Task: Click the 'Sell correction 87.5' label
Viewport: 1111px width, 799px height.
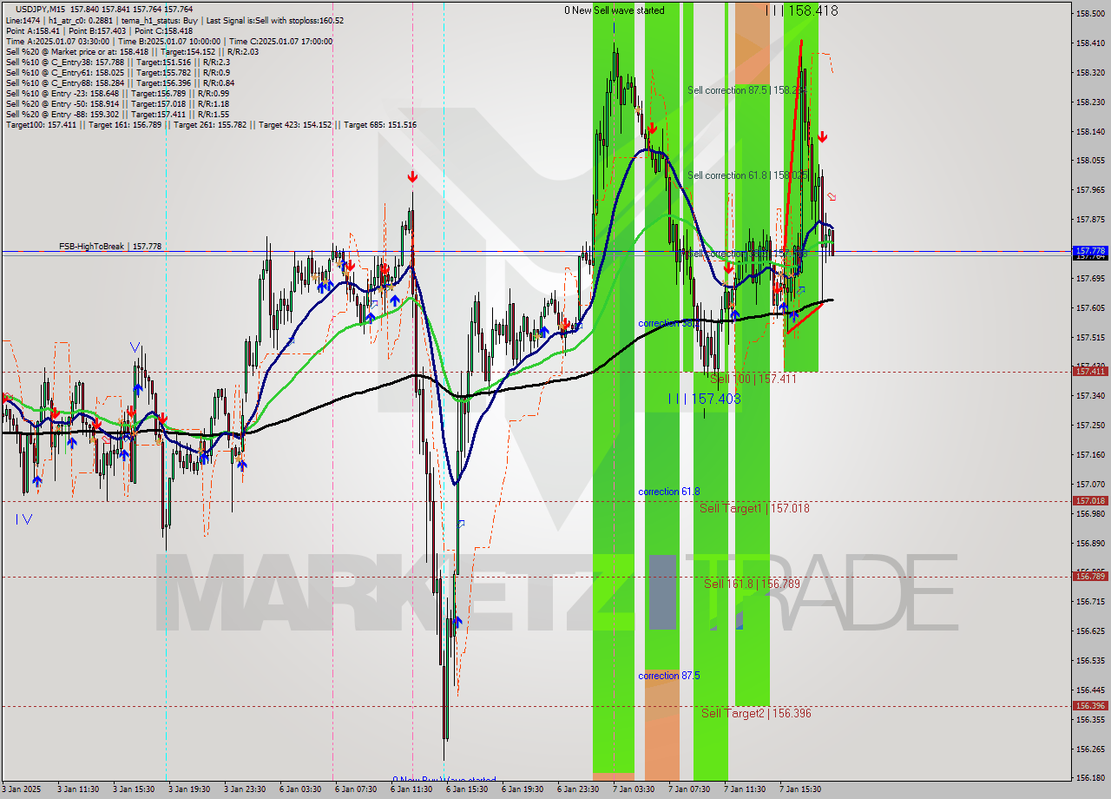Action: point(746,90)
